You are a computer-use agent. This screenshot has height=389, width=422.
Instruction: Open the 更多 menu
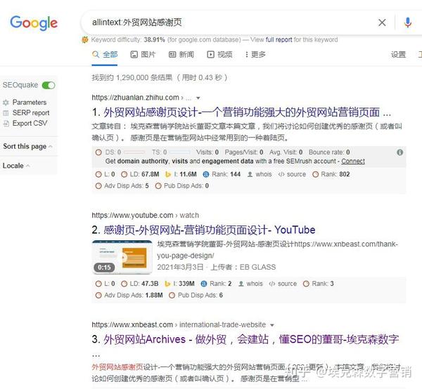(x=255, y=55)
